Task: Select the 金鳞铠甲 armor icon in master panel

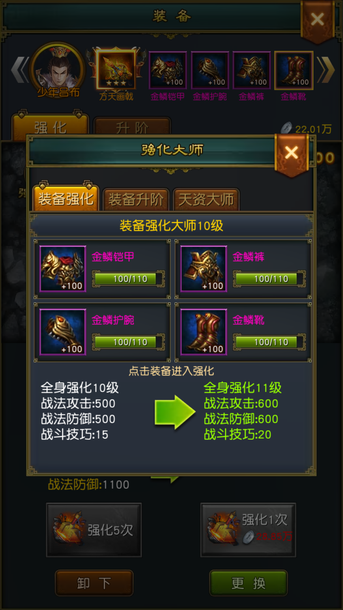Action: [x=63, y=269]
